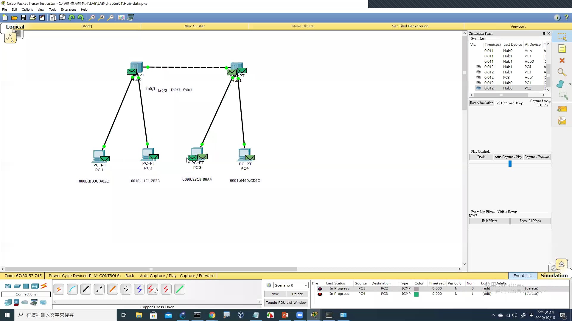Select the Delete tool red X
572x321 pixels.
562,61
